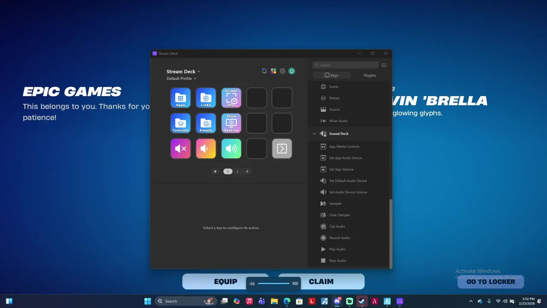Click the Stream action icon
Screen dimensions: 547x308
323,98
